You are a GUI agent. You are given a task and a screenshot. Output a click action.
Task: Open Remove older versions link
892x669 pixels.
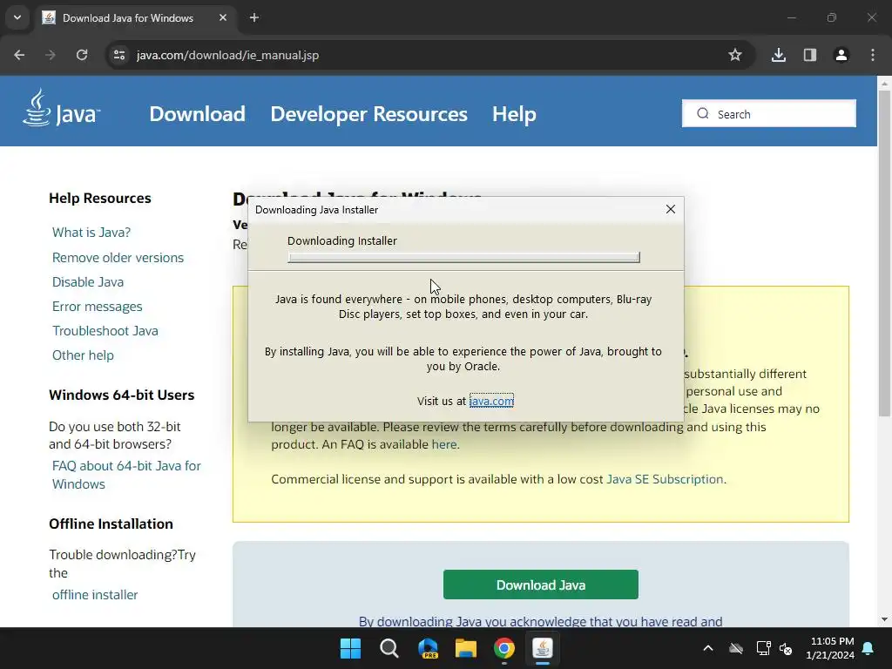(x=118, y=258)
